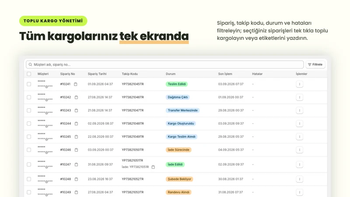This screenshot has height=197, width=350.
Task: Click tracking code YP73821048TR
Action: pos(133,123)
